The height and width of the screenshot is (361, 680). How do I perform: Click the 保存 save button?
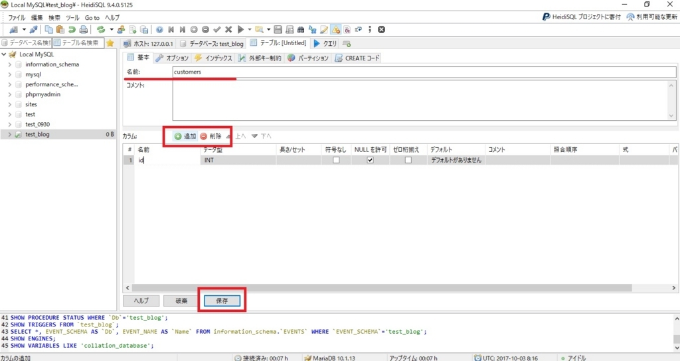[222, 301]
